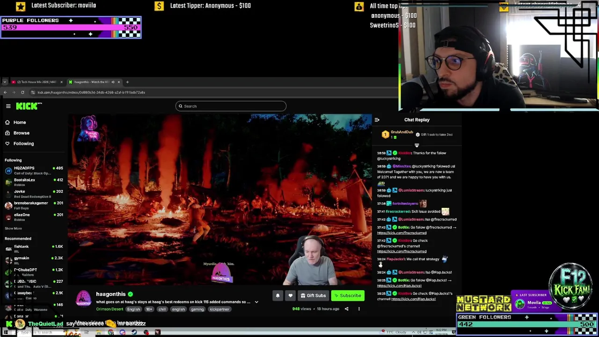Click the browser back arrow
This screenshot has width=599, height=337.
(5, 92)
